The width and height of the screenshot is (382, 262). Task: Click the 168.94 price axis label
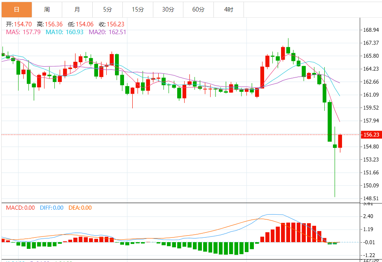click(371, 30)
